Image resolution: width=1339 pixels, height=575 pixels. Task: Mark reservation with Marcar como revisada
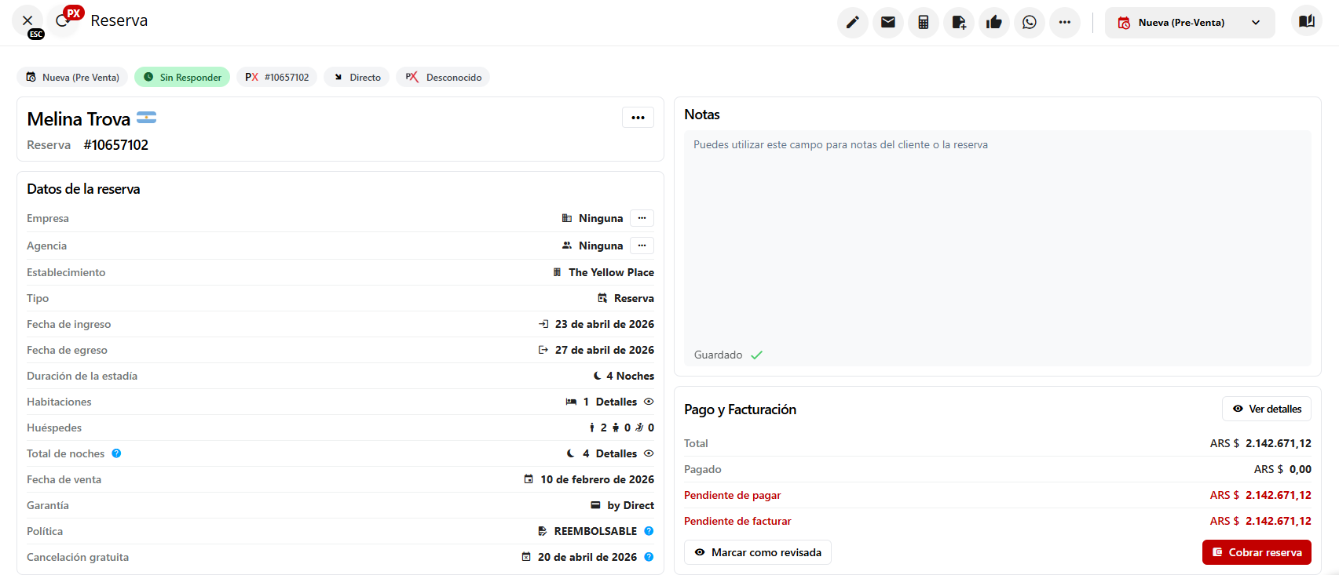[757, 552]
